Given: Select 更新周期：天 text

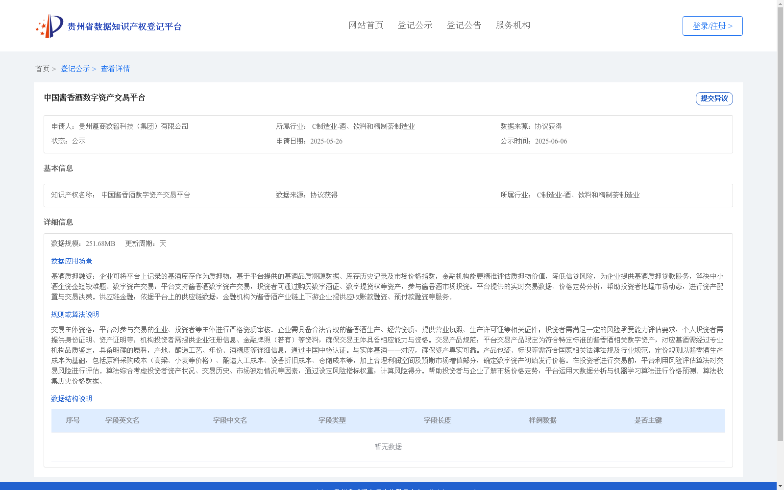Looking at the screenshot, I should (x=146, y=244).
